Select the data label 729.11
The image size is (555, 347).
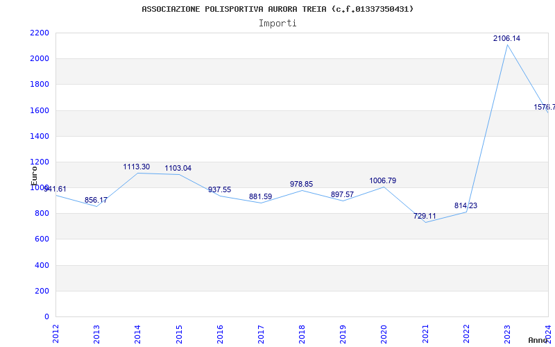click(425, 217)
